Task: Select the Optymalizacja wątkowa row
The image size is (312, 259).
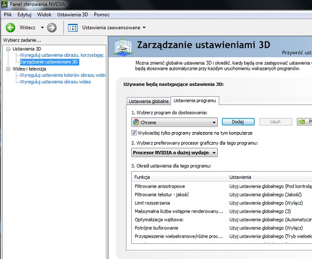Action: click(x=222, y=219)
